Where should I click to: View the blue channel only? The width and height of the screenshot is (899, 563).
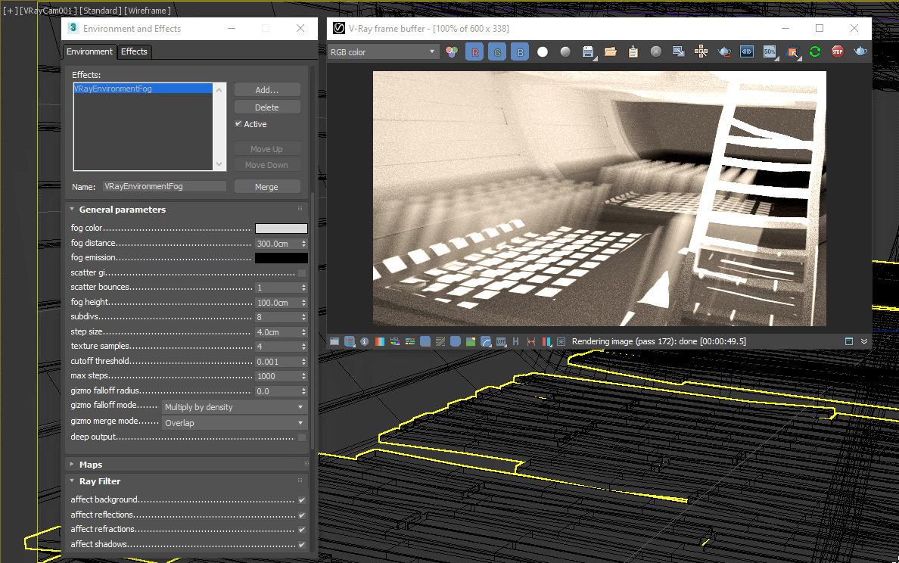(x=519, y=51)
